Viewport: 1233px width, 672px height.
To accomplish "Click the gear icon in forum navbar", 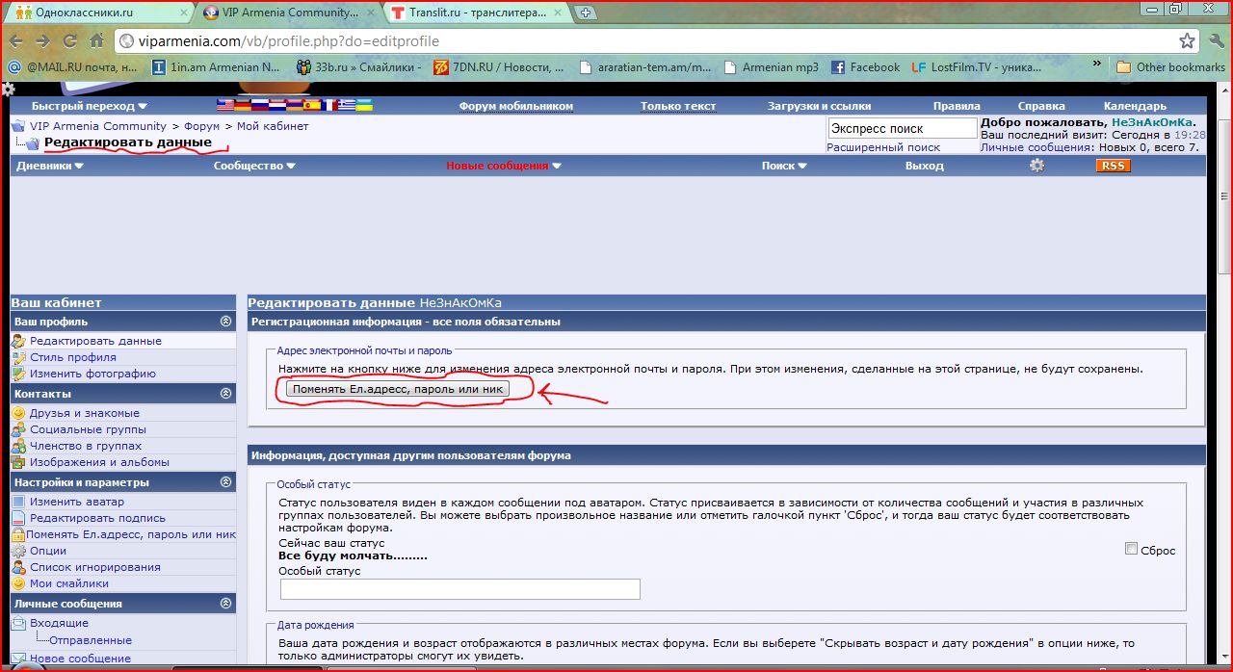I will (1036, 166).
